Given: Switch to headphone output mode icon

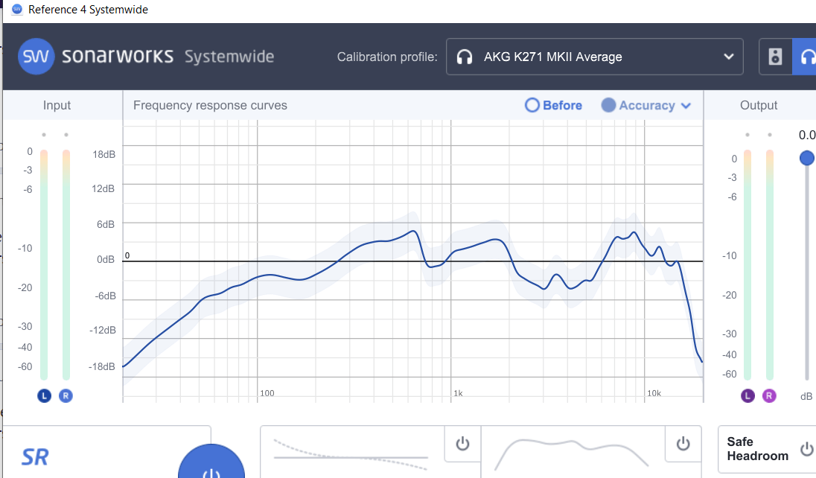Looking at the screenshot, I should pyautogui.click(x=806, y=57).
